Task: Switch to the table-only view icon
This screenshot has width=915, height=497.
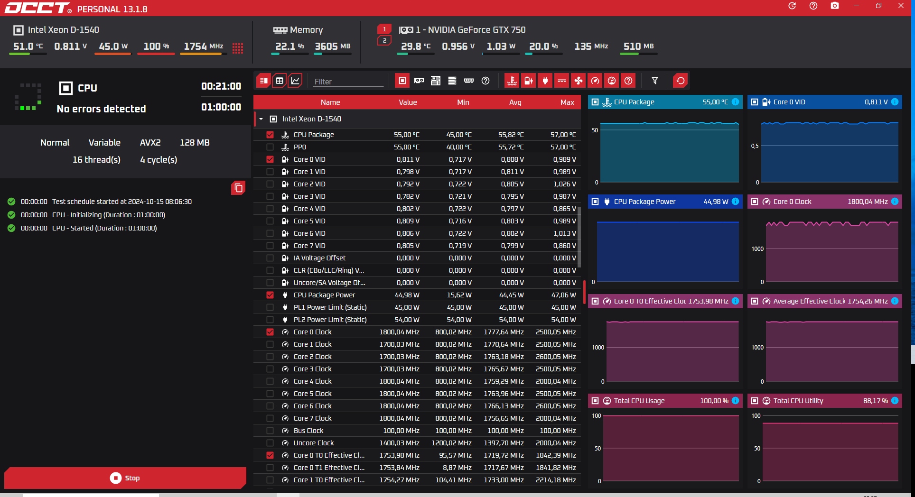Action: [280, 81]
